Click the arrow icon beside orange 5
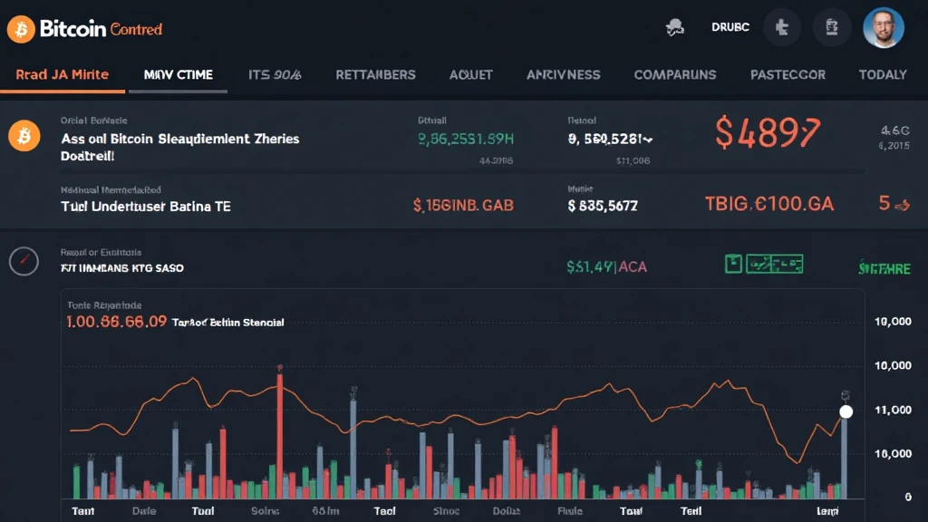Image resolution: width=928 pixels, height=522 pixels. click(901, 206)
